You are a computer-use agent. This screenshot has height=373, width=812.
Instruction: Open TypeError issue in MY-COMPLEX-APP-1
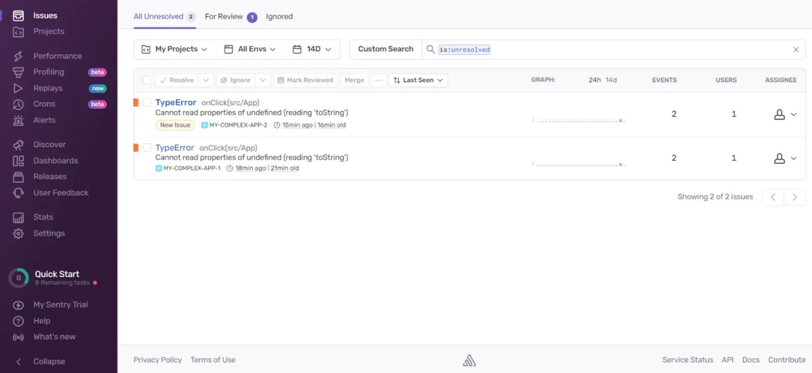click(175, 148)
